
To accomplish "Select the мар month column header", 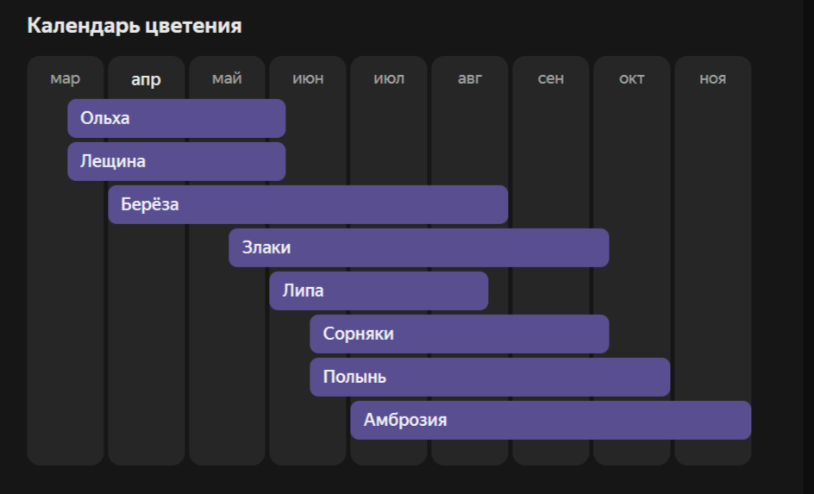I will 66,79.
